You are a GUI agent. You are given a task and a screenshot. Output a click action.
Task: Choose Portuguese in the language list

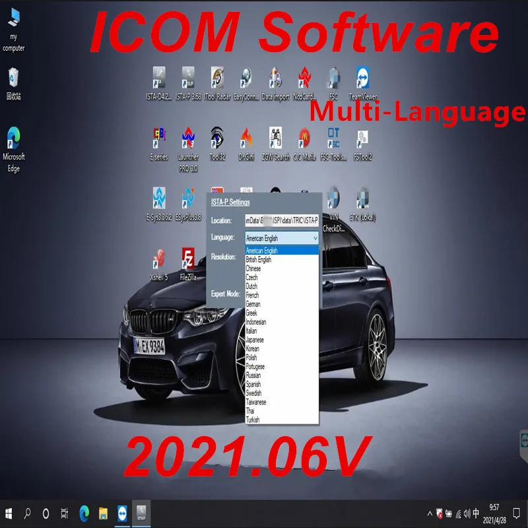click(282, 366)
